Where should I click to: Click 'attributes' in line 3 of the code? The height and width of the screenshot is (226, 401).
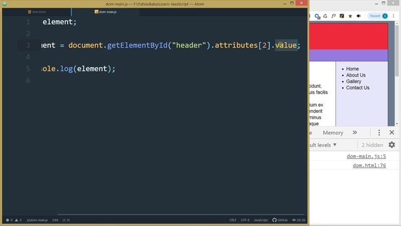pyautogui.click(x=236, y=45)
